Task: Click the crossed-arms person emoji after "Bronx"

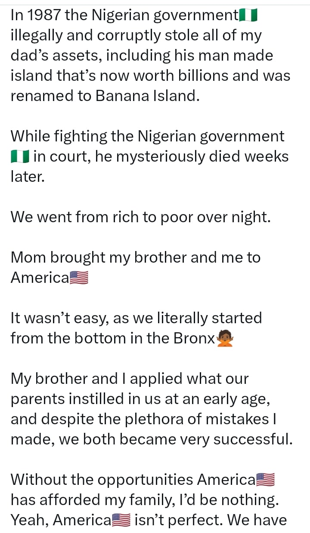Action: pos(225,339)
